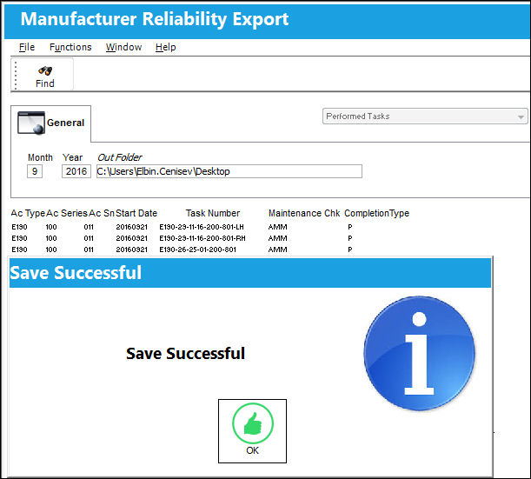The height and width of the screenshot is (479, 531).
Task: Click the CompletionType column header
Action: tap(376, 213)
